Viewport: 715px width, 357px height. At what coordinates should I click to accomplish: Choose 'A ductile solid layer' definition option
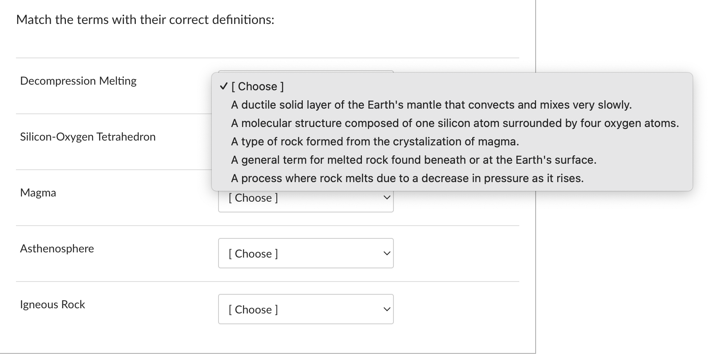point(431,105)
